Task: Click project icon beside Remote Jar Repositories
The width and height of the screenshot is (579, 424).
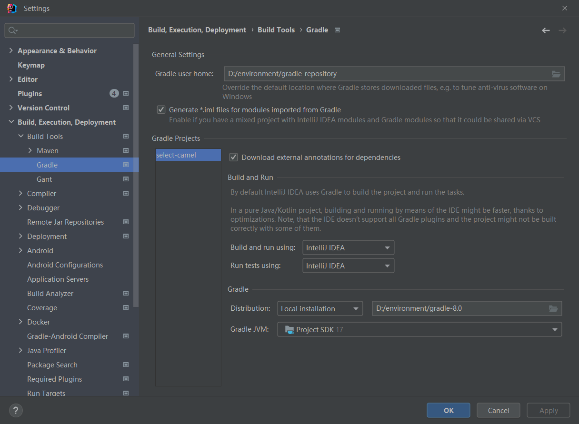Action: 126,222
